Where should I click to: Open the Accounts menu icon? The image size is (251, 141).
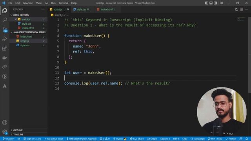[5, 123]
